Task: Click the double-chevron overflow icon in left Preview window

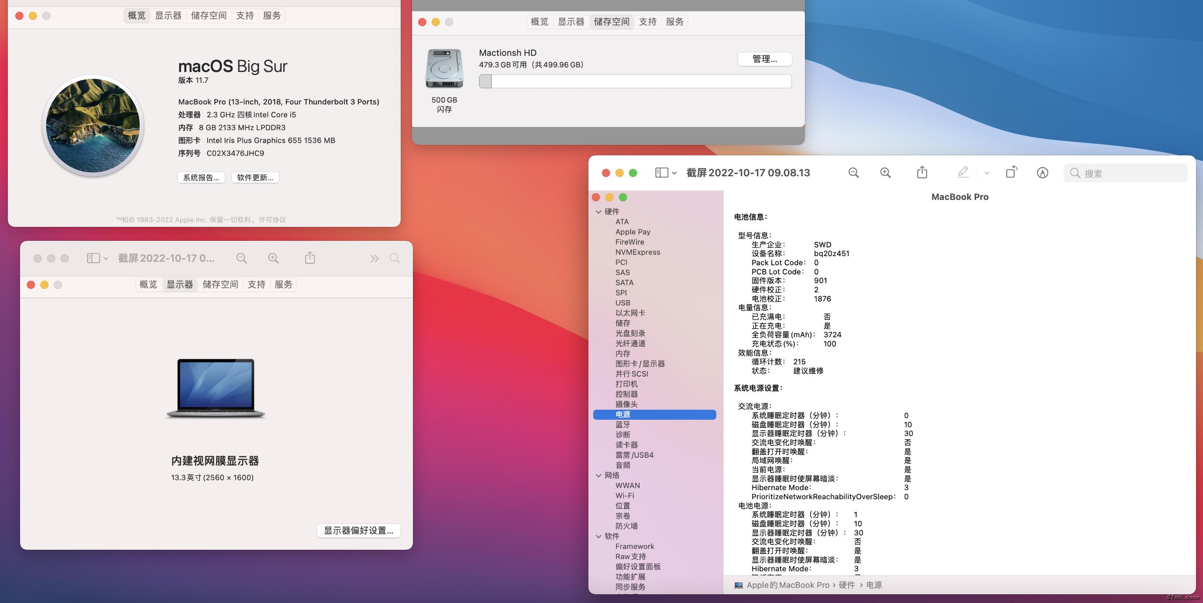Action: tap(374, 259)
